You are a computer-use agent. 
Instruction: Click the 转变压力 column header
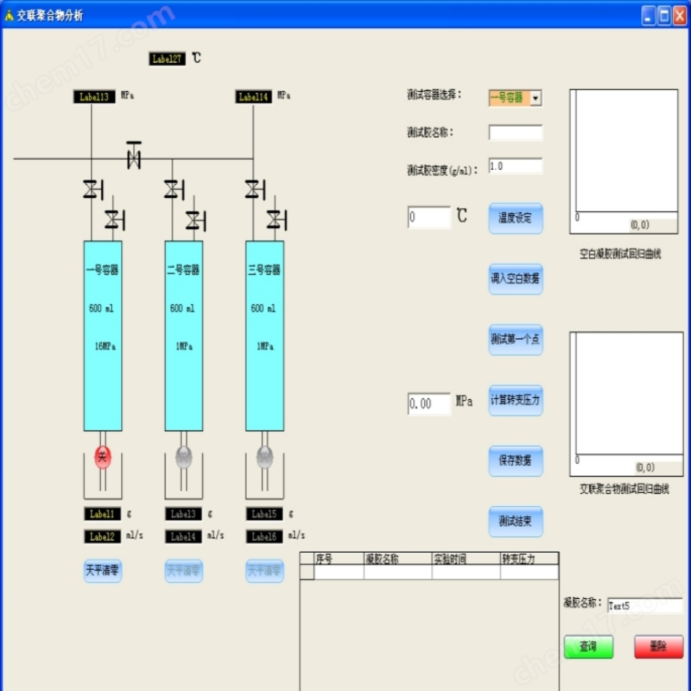point(529,559)
